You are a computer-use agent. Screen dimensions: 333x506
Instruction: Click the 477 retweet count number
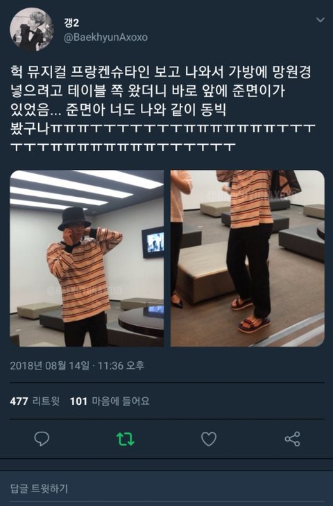(x=19, y=401)
